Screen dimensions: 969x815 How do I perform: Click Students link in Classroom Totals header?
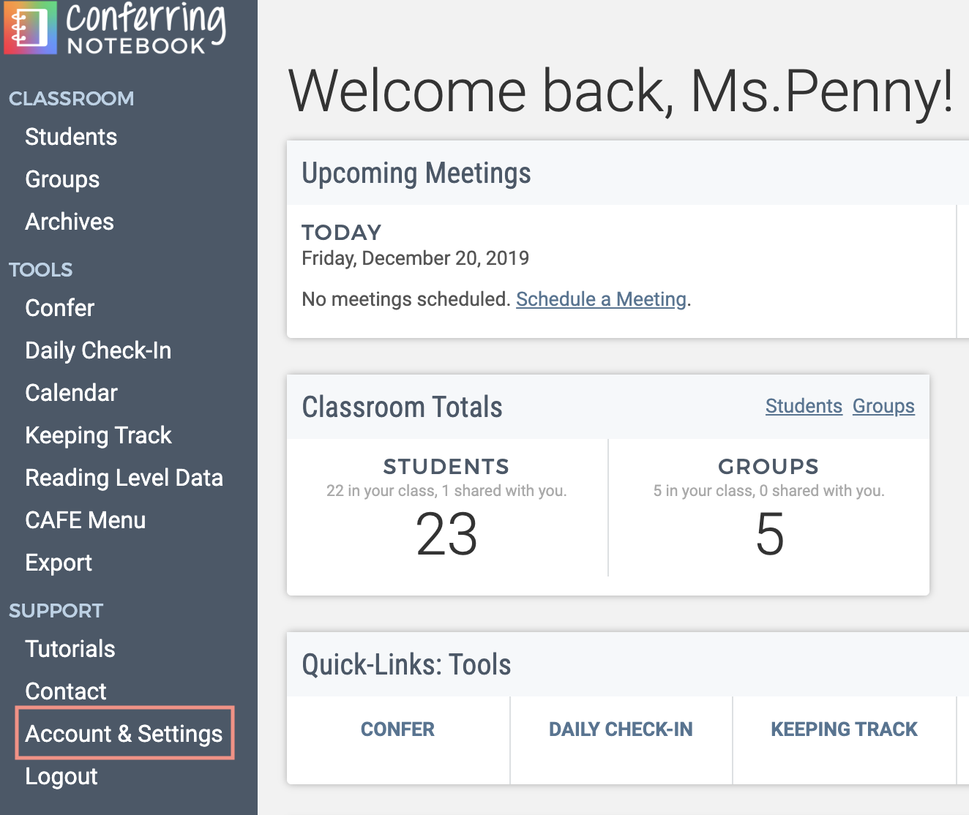[x=804, y=406]
